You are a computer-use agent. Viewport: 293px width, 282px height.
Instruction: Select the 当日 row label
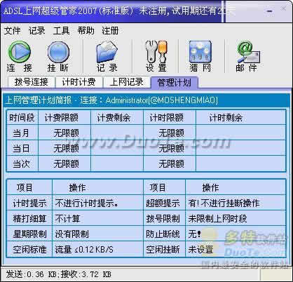(x=21, y=149)
